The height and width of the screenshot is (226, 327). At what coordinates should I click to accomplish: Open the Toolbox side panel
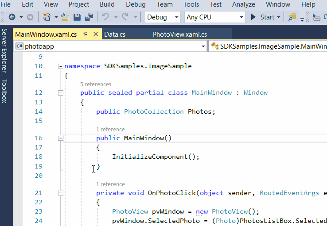[4, 91]
